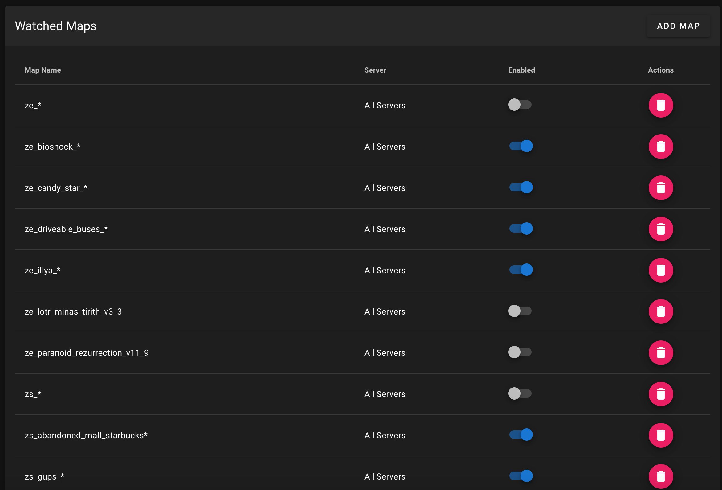Trash the zs_abandoned_mall_starbucks* entry
This screenshot has height=490, width=722.
[x=660, y=435]
